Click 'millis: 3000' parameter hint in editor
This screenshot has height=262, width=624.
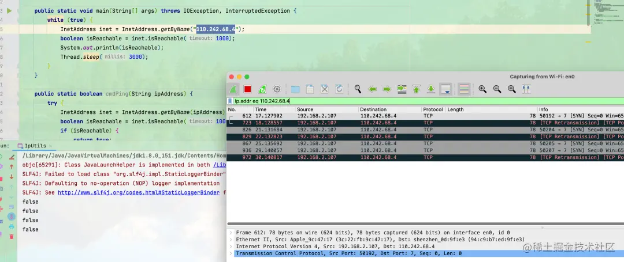coord(124,57)
